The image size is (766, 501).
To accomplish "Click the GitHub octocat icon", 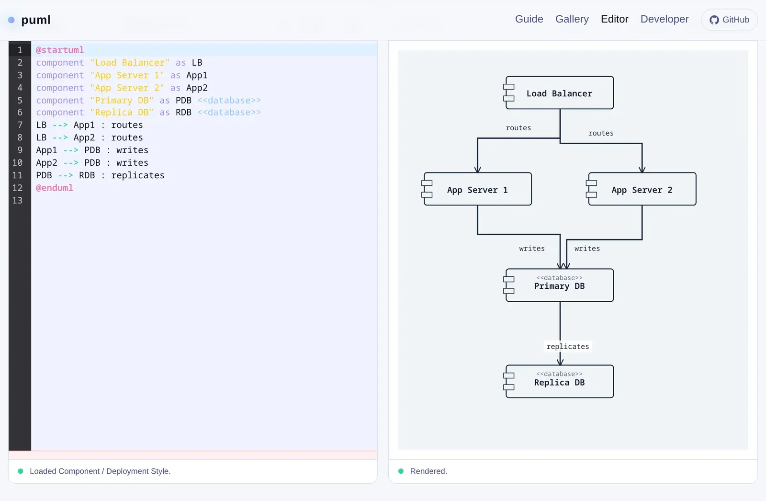I will [x=714, y=20].
